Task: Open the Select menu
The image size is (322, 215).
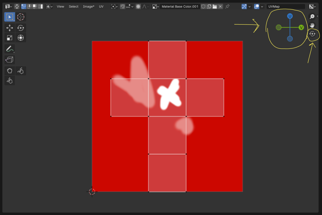Action: (x=73, y=6)
